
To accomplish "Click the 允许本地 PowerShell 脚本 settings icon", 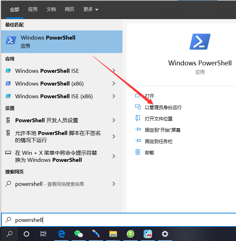I will click(8, 133).
